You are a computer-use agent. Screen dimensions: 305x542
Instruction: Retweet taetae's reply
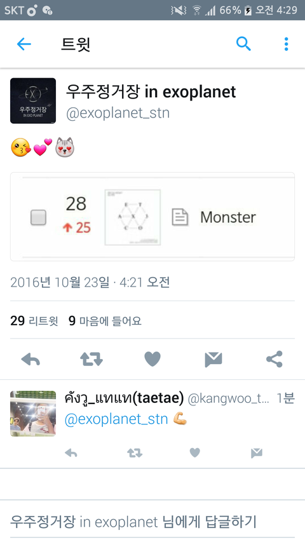pos(135,453)
